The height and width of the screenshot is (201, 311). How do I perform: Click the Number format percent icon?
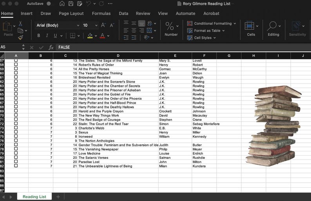coord(170,26)
